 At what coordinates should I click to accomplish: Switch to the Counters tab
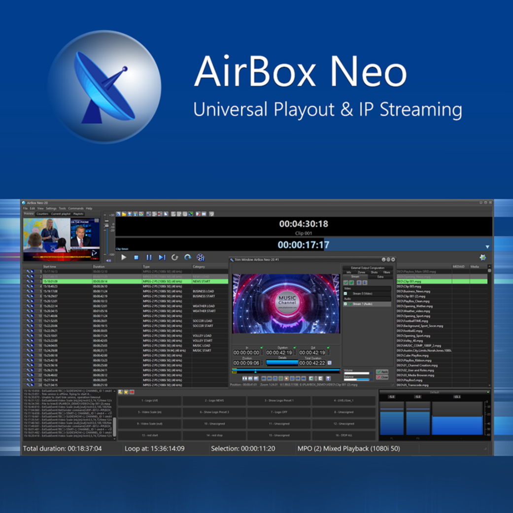point(42,214)
